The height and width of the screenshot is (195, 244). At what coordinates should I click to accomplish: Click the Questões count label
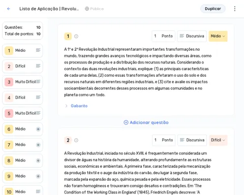tap(14, 27)
